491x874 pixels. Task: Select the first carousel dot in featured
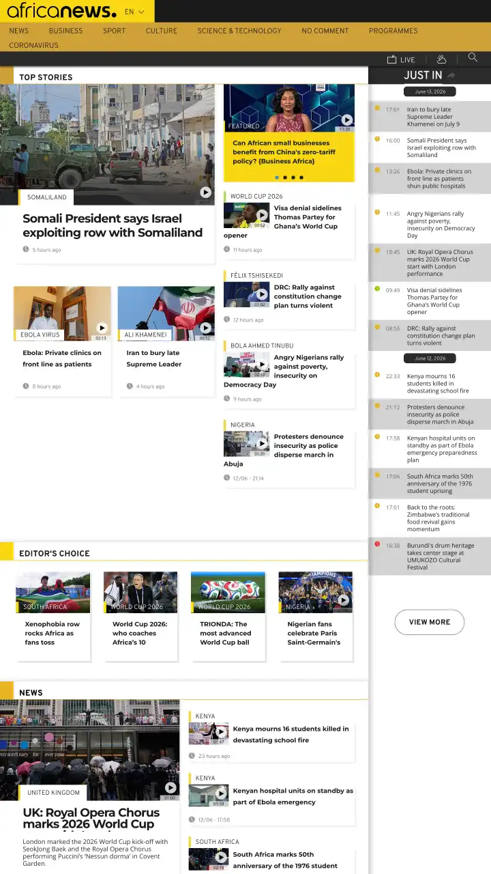(x=277, y=178)
